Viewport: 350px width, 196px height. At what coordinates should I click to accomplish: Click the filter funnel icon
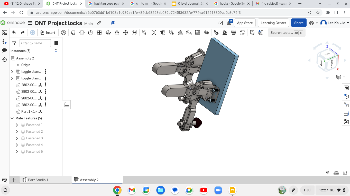14,43
